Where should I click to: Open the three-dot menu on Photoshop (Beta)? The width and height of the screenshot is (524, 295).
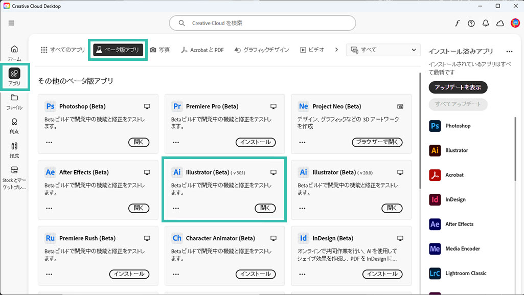point(49,143)
